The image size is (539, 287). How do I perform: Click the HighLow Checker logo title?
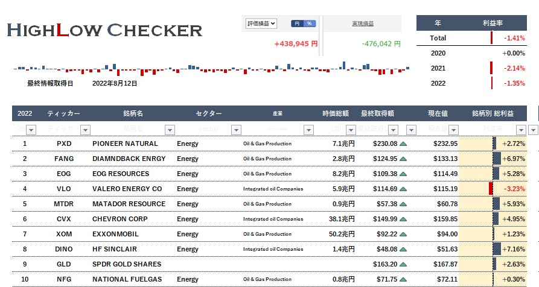pos(104,30)
